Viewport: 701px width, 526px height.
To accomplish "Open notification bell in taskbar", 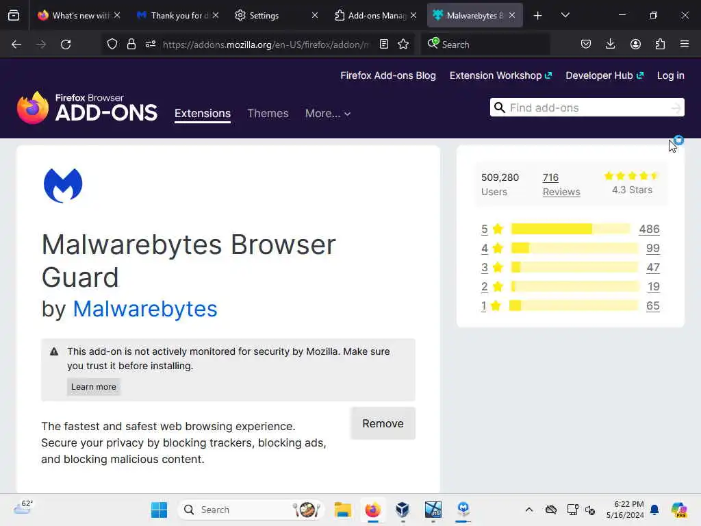I will tap(654, 510).
